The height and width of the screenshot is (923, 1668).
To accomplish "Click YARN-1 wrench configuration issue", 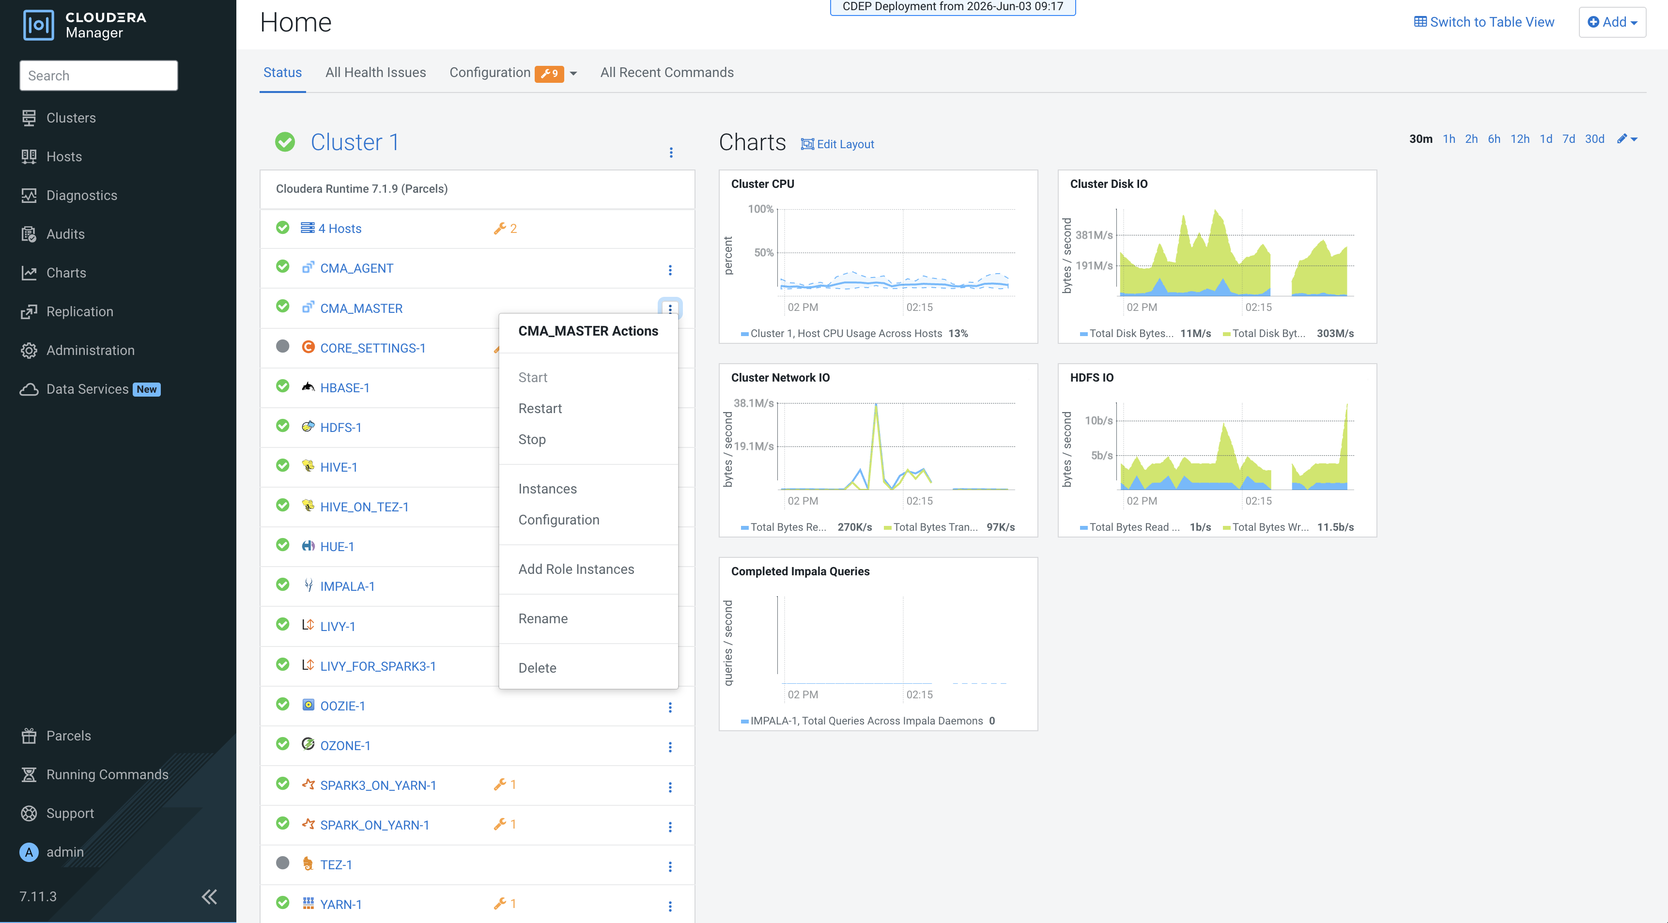I will point(505,904).
